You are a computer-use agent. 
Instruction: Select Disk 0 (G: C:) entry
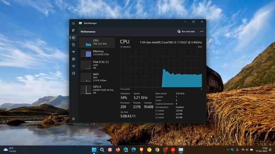click(x=97, y=65)
